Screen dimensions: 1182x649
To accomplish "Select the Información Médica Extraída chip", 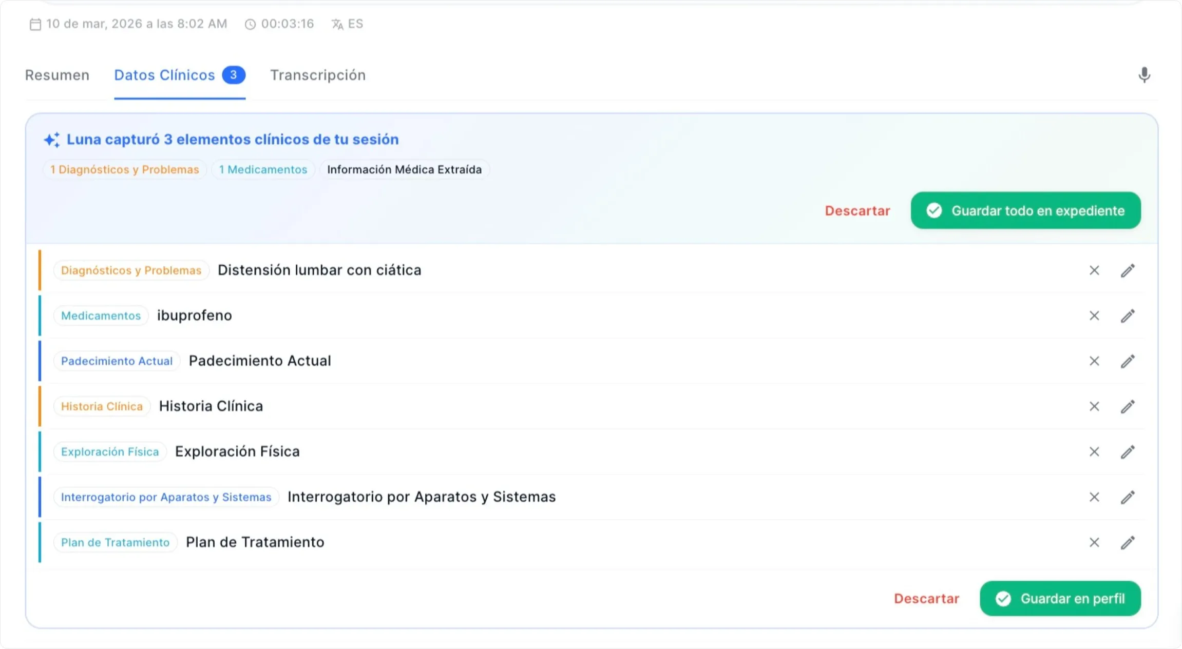I will 405,169.
